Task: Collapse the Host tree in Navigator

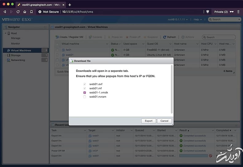Action: (6, 33)
